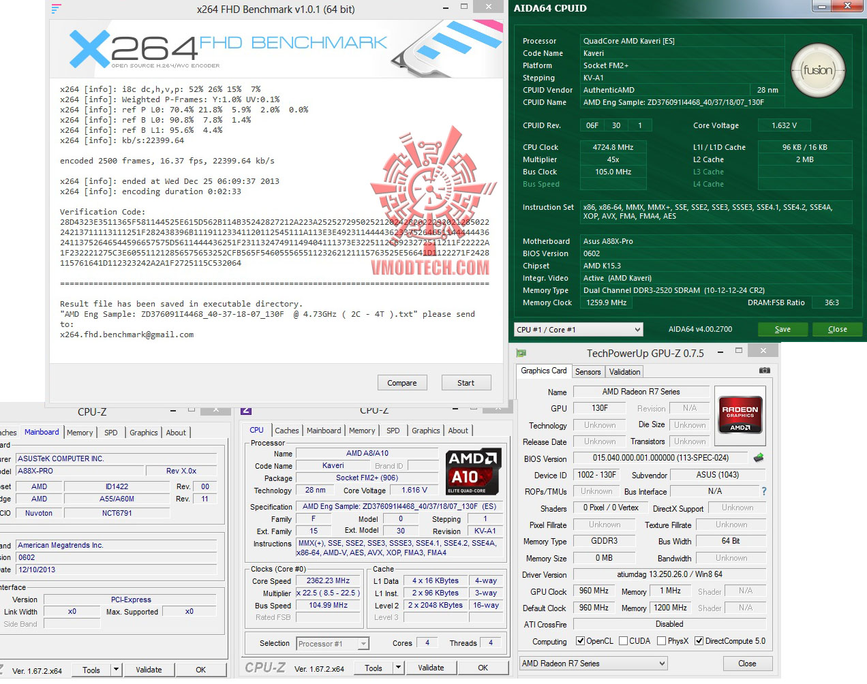867x684 pixels.
Task: Click the GPU-Z title bar app icon
Action: click(x=521, y=353)
